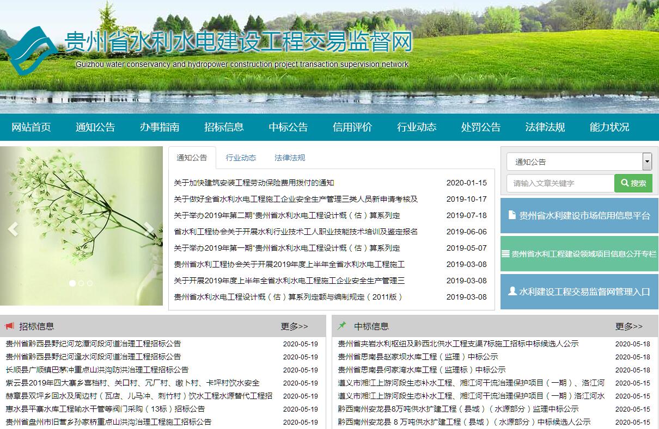The width and height of the screenshot is (659, 429).
Task: Expand more 招标信息 via 更多>>
Action: 294,326
